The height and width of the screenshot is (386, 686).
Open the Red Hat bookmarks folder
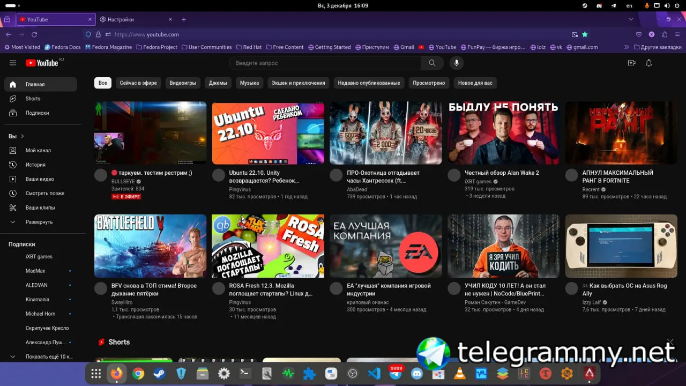[249, 47]
